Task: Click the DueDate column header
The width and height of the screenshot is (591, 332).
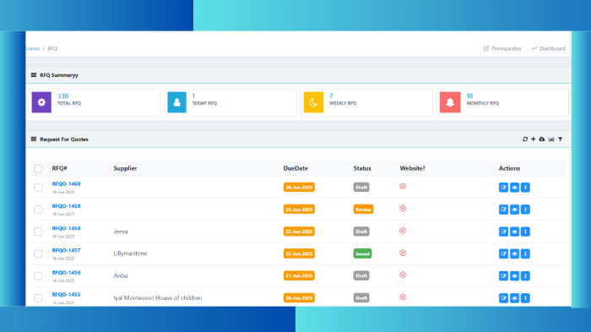Action: 295,168
